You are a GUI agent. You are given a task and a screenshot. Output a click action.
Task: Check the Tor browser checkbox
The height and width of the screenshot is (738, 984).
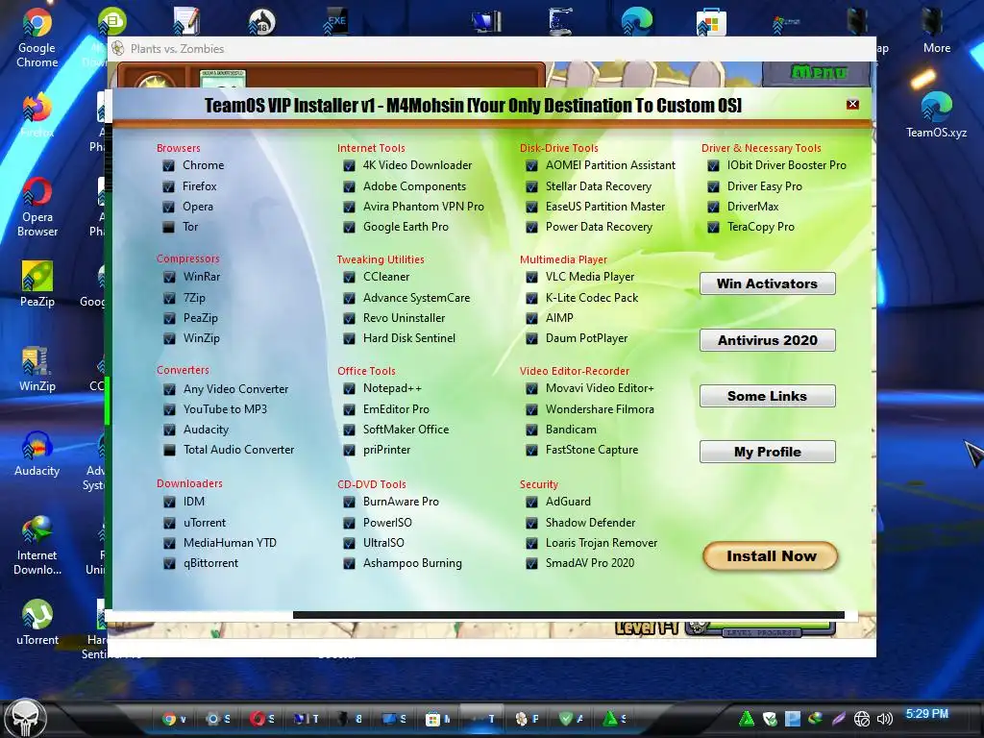point(168,227)
